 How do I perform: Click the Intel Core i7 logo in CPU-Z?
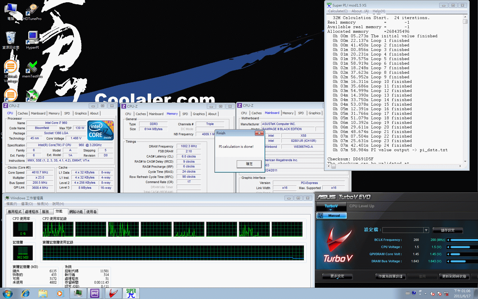101,130
